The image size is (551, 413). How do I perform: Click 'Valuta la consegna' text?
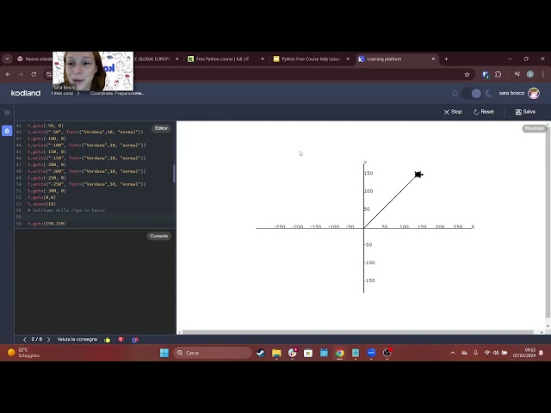pyautogui.click(x=77, y=339)
